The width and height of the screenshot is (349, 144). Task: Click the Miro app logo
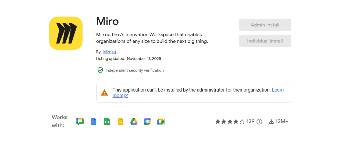pyautogui.click(x=66, y=33)
